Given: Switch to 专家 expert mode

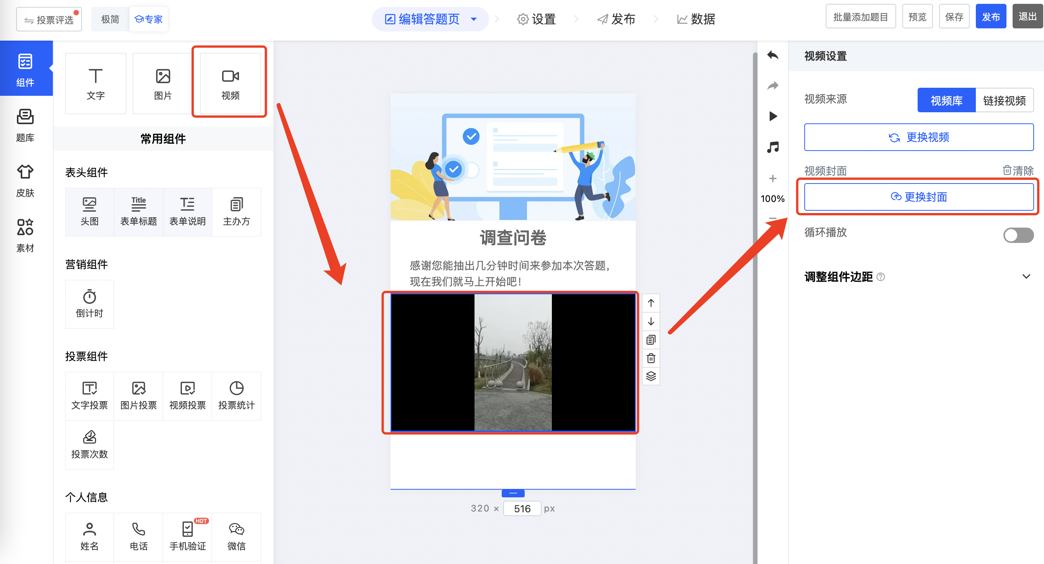Looking at the screenshot, I should (x=148, y=19).
